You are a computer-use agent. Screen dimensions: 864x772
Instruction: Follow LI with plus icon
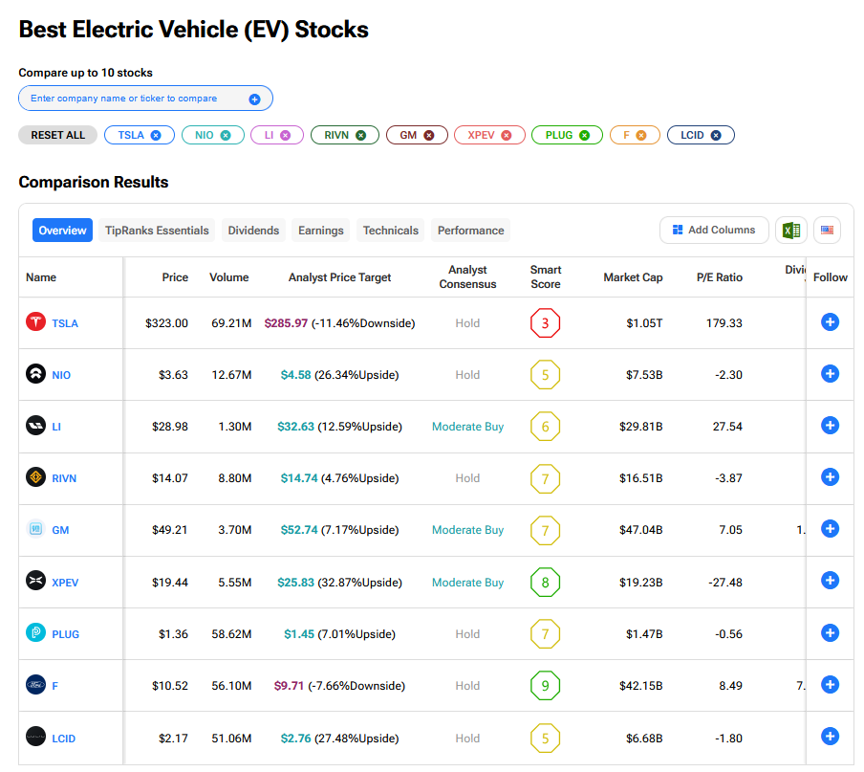click(x=830, y=426)
